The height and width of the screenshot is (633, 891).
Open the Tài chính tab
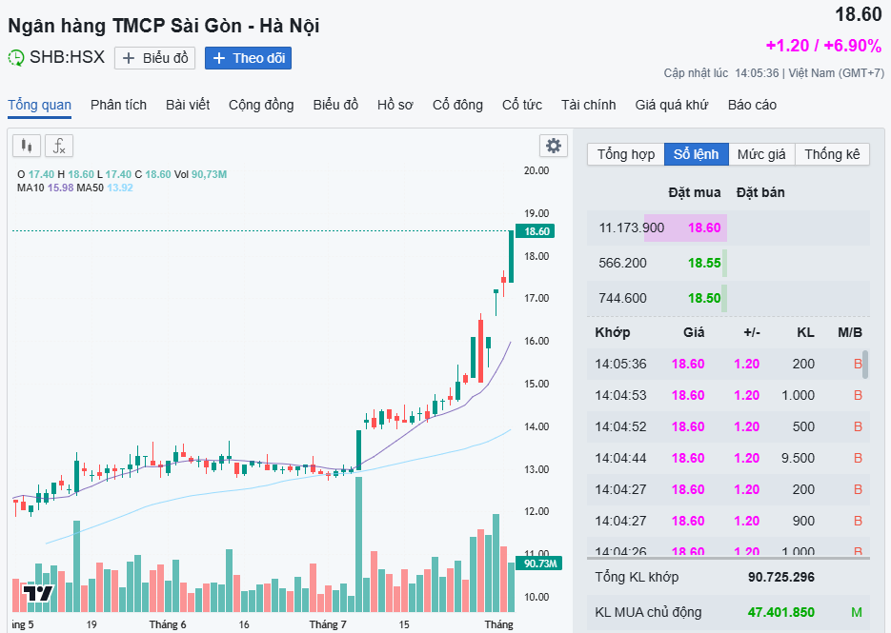tap(588, 105)
